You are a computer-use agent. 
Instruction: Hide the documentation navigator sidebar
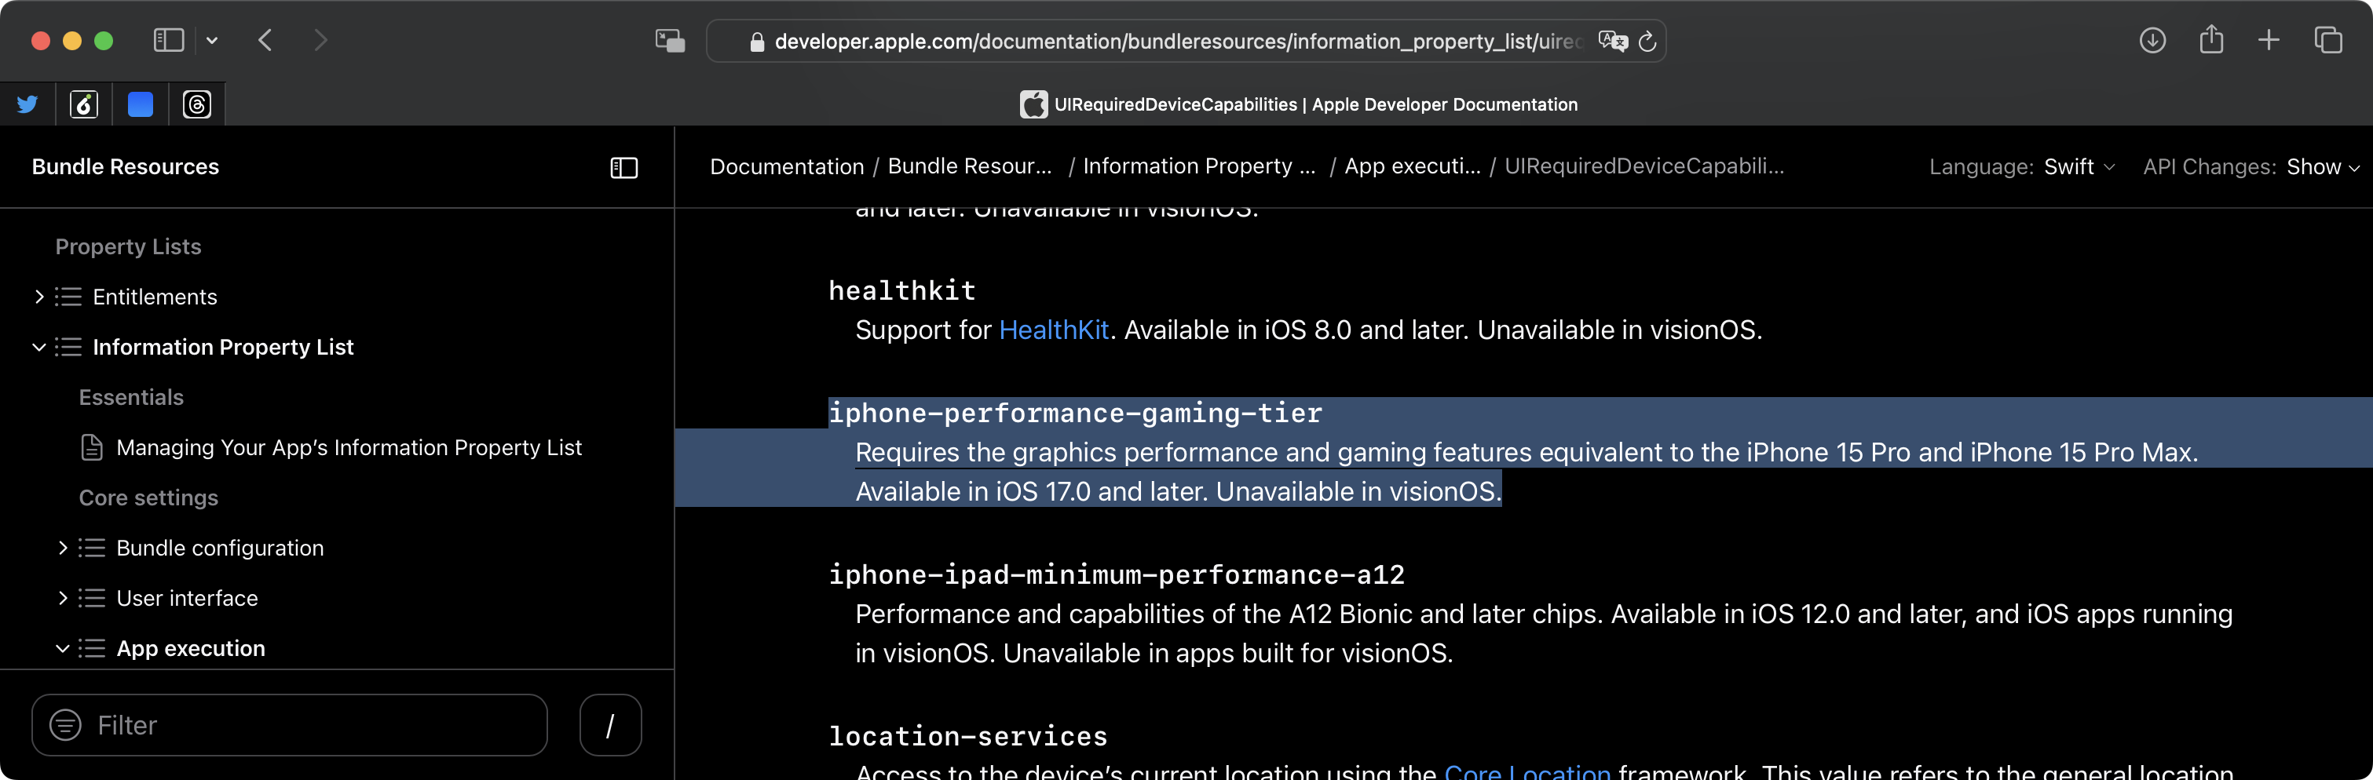pos(623,168)
